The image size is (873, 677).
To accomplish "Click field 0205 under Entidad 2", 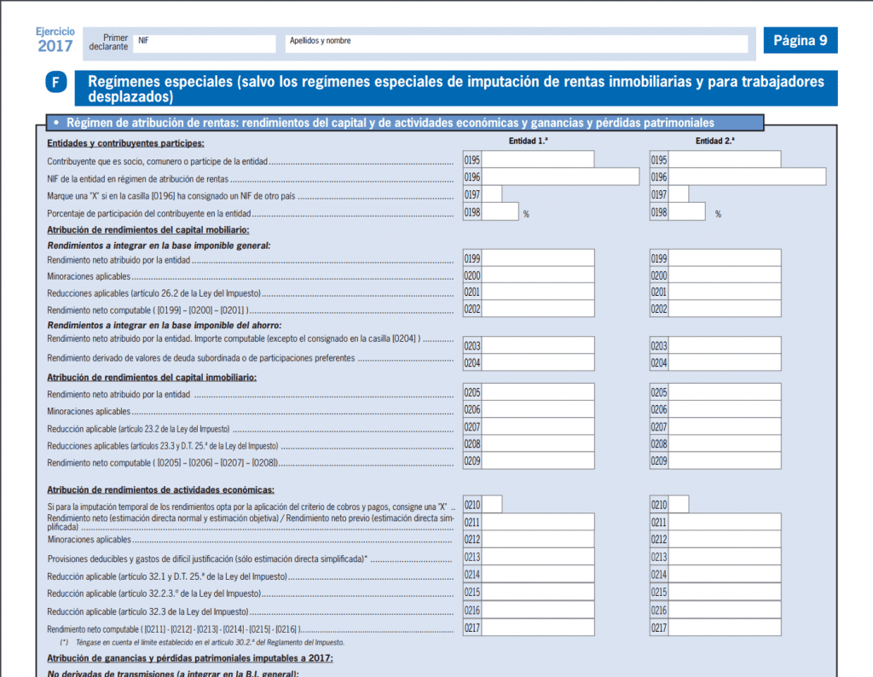I will pos(725,392).
